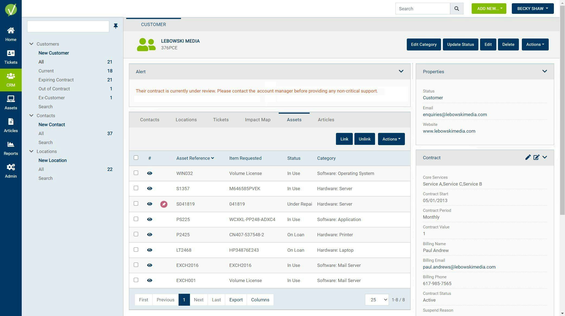
Task: Open the Tickets tab for this customer
Action: [221, 120]
